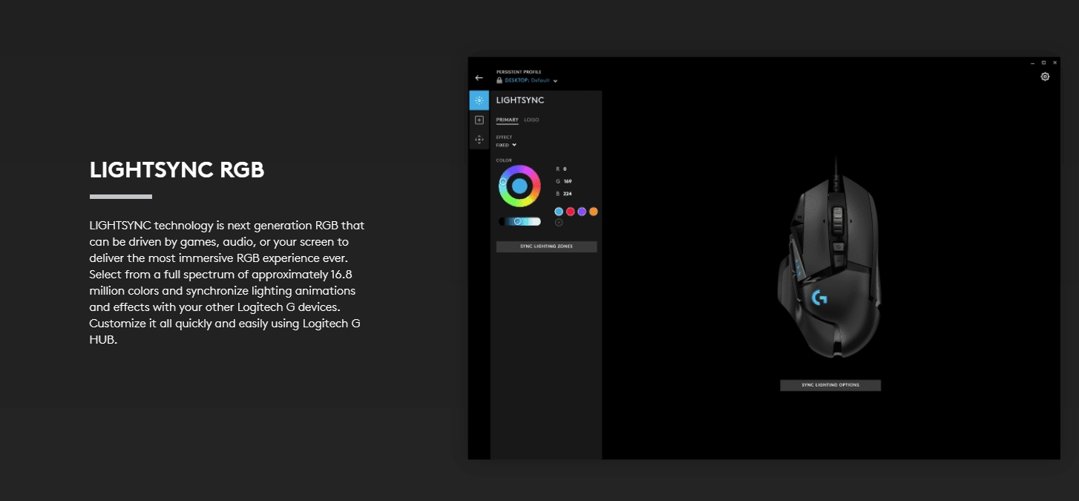The height and width of the screenshot is (501, 1079).
Task: Click the brightness slider handle
Action: click(518, 221)
